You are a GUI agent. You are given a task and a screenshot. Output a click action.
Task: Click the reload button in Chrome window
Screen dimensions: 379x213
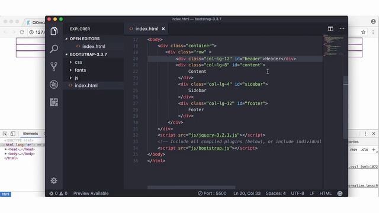(22, 32)
